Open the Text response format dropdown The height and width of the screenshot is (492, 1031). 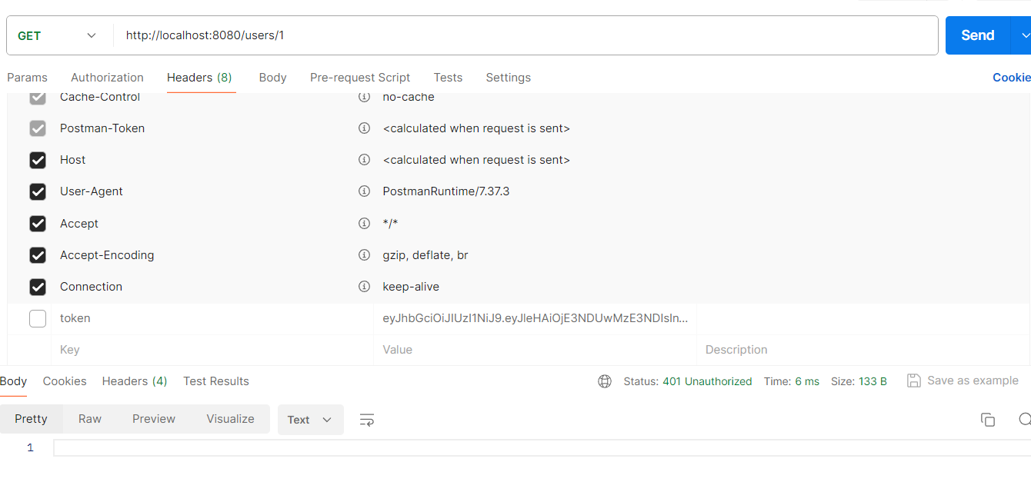point(310,419)
